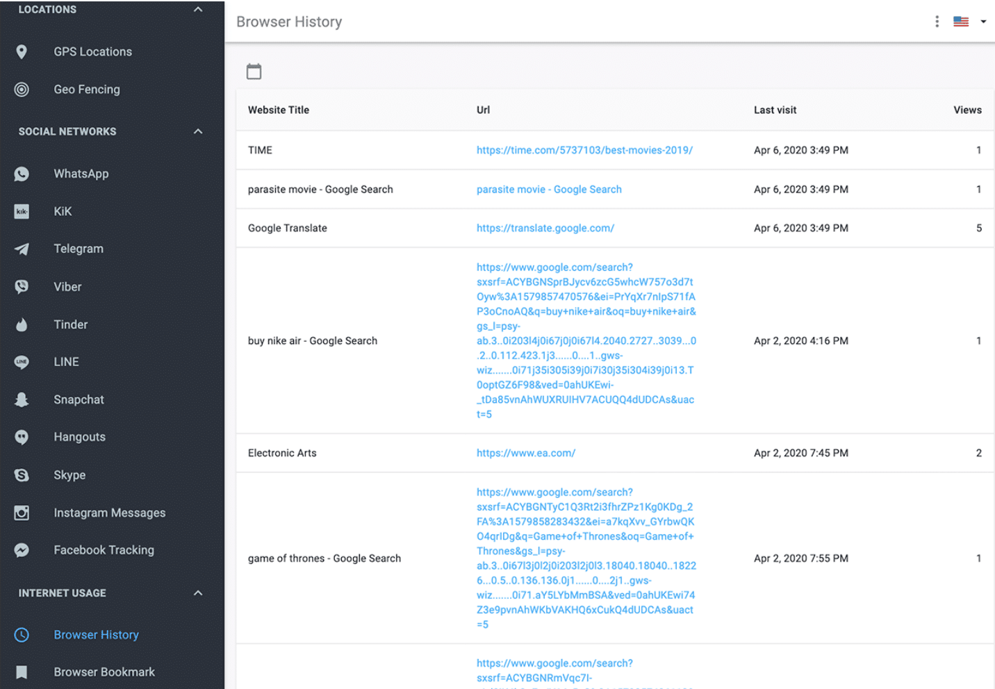Click the 'buy nike air - Google Search' title
The height and width of the screenshot is (689, 995).
click(313, 341)
